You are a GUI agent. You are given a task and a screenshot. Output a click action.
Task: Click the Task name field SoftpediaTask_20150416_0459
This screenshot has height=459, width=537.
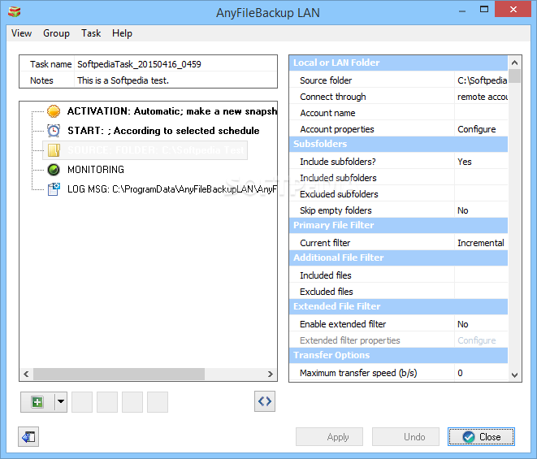pyautogui.click(x=175, y=64)
